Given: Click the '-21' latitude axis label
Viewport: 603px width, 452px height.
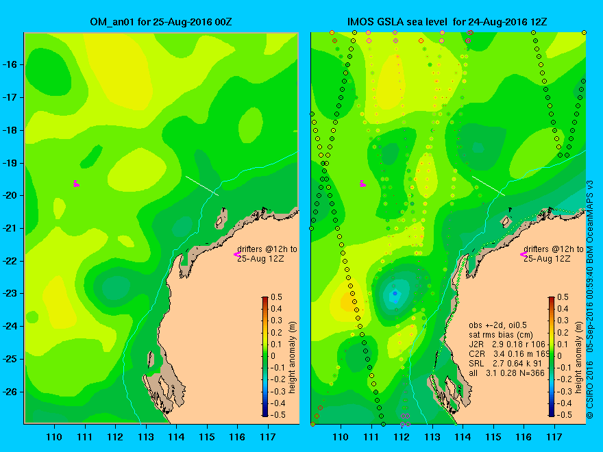Looking at the screenshot, I should pyautogui.click(x=10, y=228).
